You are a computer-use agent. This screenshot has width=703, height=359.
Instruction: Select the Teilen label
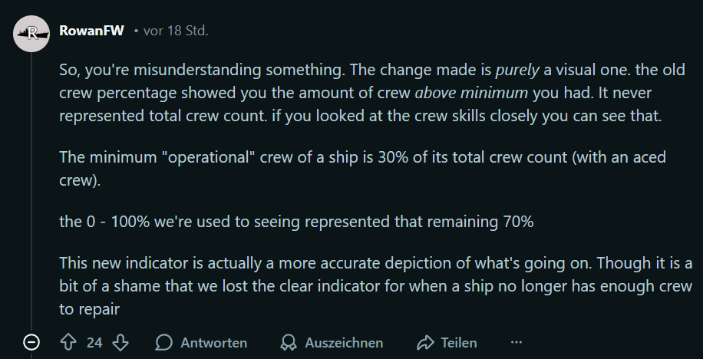click(x=459, y=343)
